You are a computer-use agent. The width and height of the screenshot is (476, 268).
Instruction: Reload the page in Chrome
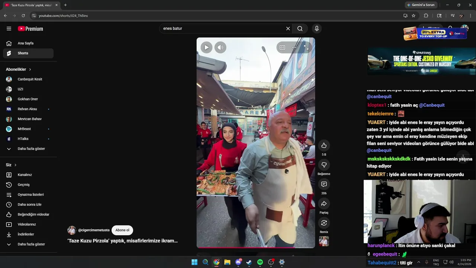click(x=23, y=16)
